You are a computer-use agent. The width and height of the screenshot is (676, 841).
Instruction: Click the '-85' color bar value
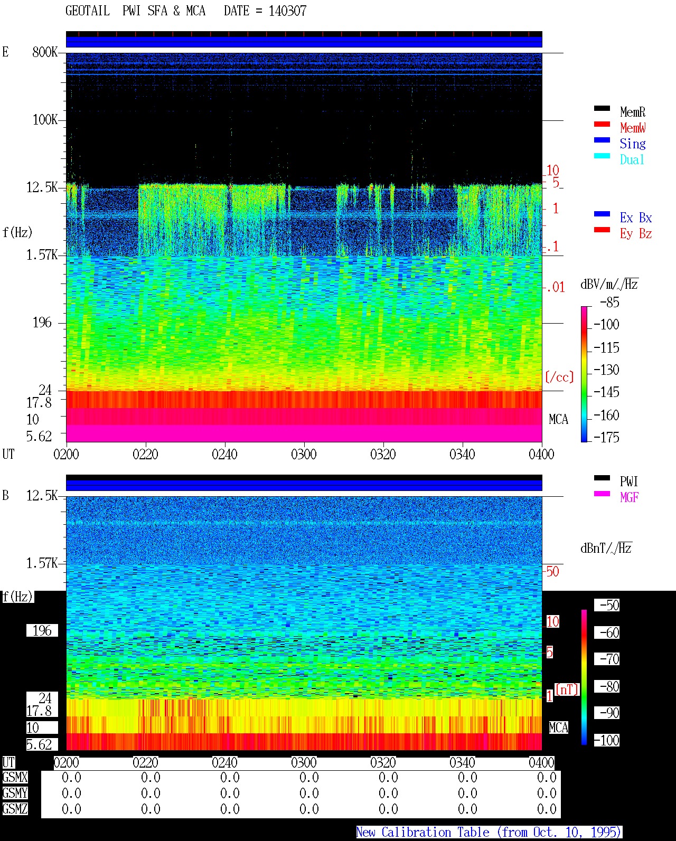(x=609, y=303)
